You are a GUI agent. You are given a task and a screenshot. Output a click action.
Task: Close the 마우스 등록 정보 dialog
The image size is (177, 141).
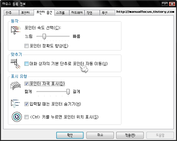click(172, 4)
